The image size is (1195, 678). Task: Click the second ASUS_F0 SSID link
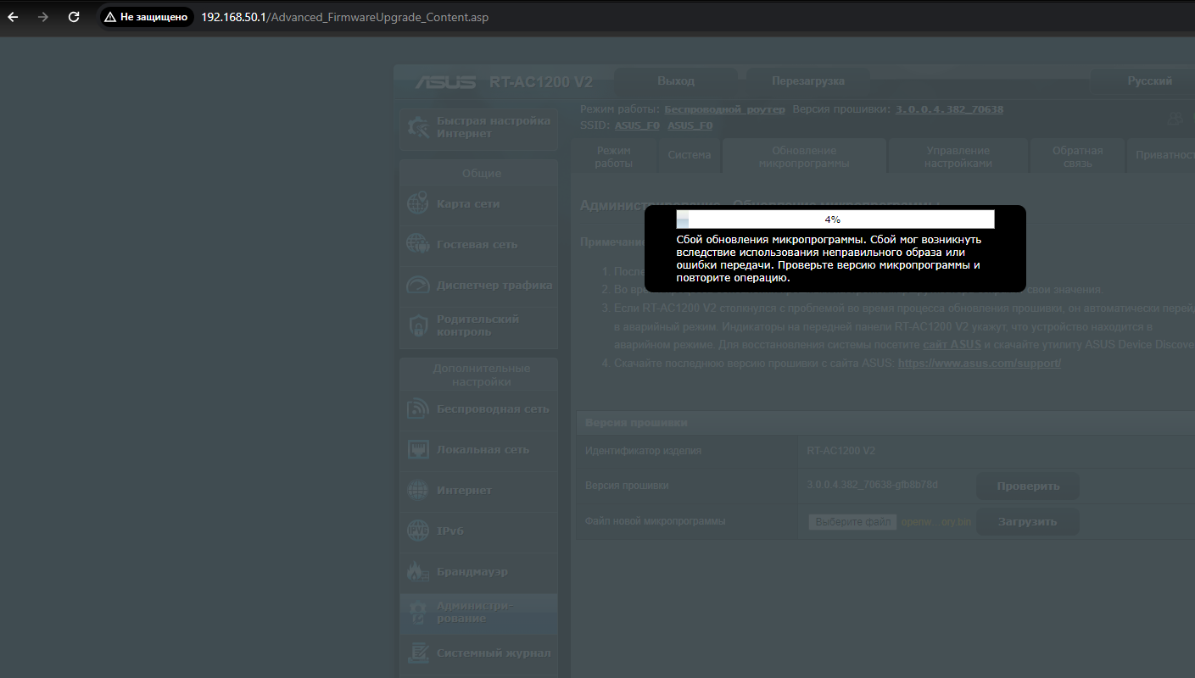tap(690, 125)
